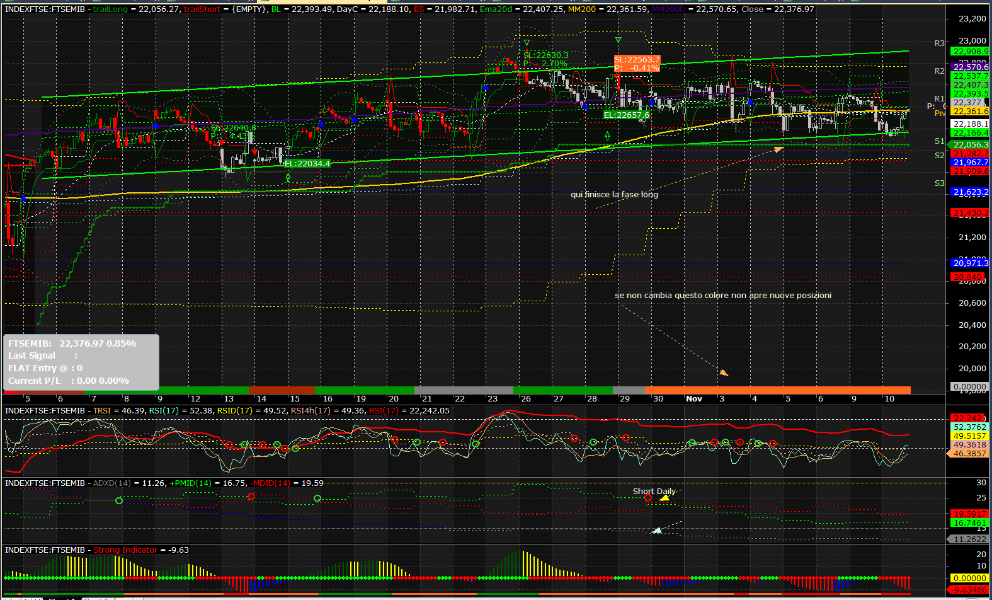Click the Strong Indicator = -9.63 title
The height and width of the screenshot is (600, 992).
pos(141,550)
